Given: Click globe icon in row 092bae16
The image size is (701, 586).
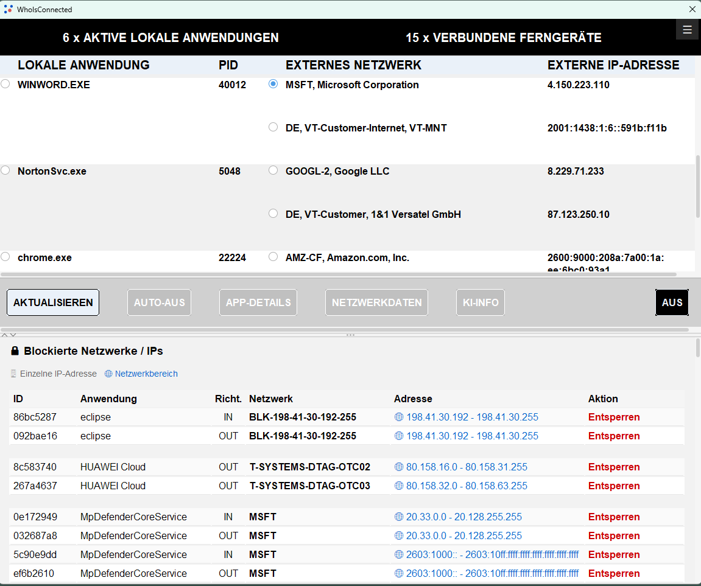Looking at the screenshot, I should [x=399, y=436].
